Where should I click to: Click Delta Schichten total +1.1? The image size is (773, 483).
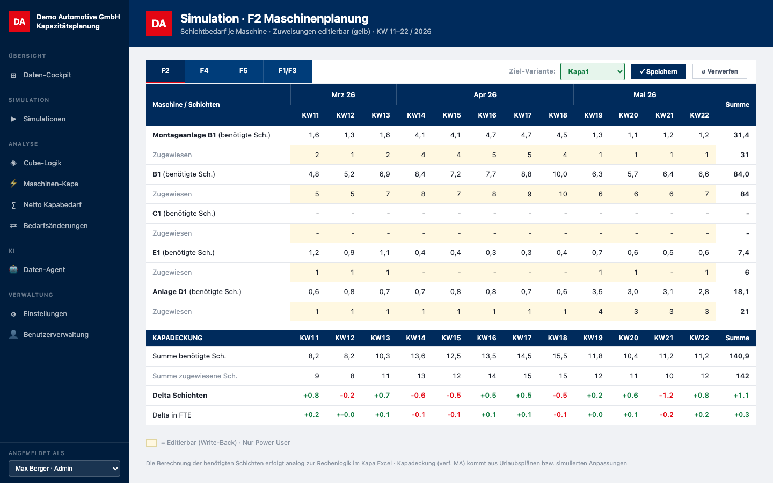click(741, 396)
